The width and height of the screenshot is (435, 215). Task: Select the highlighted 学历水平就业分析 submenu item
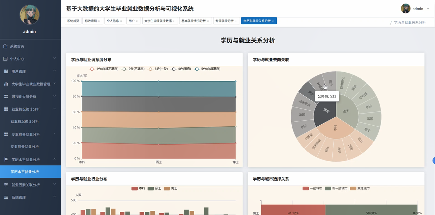(x=30, y=172)
